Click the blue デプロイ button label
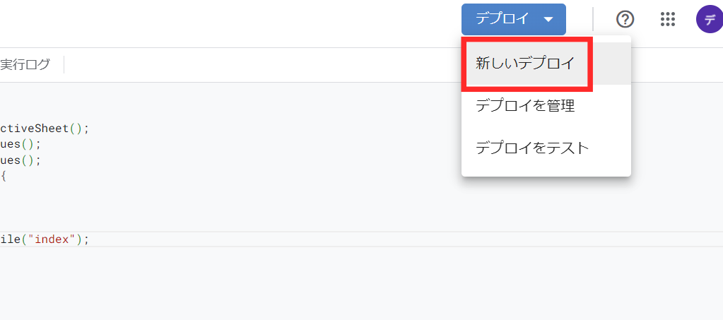This screenshot has height=320, width=723. point(502,19)
